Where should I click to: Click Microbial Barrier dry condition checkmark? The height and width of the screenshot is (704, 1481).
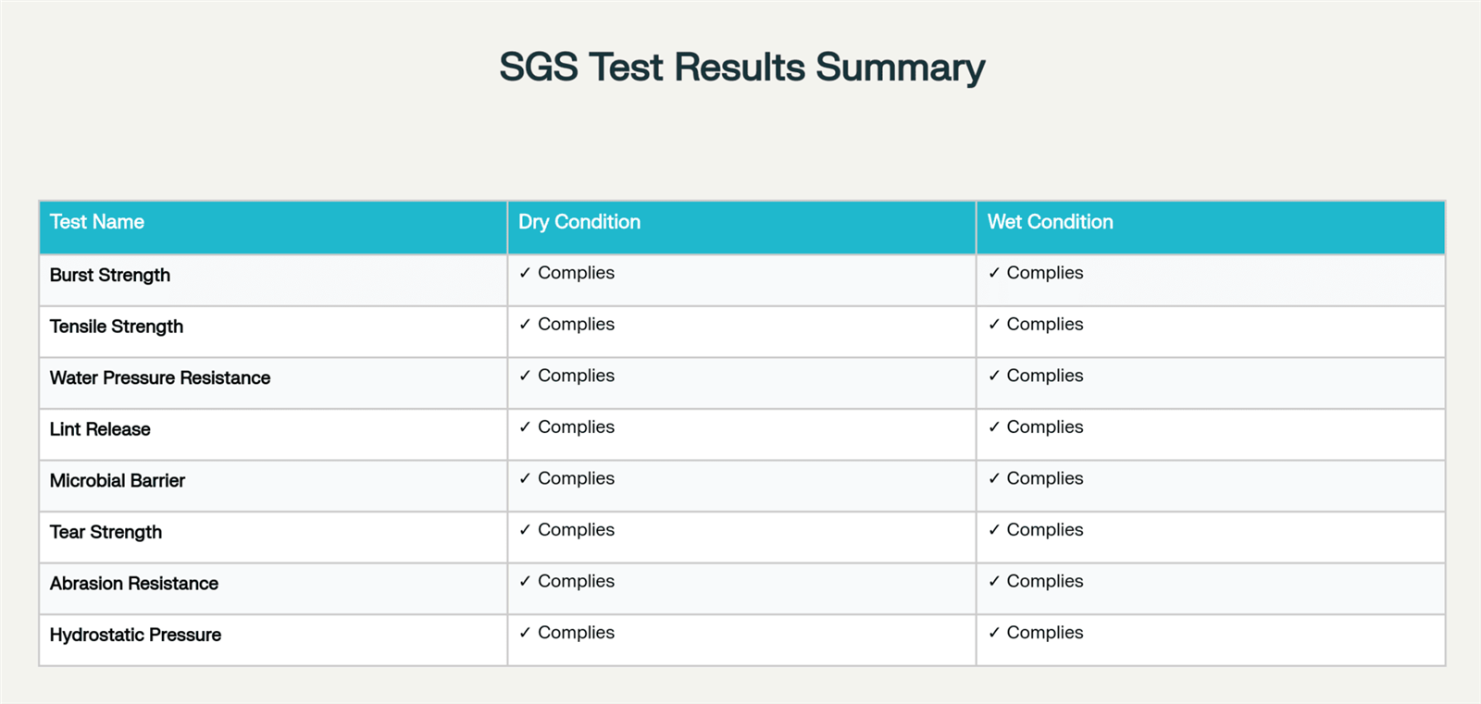click(525, 478)
